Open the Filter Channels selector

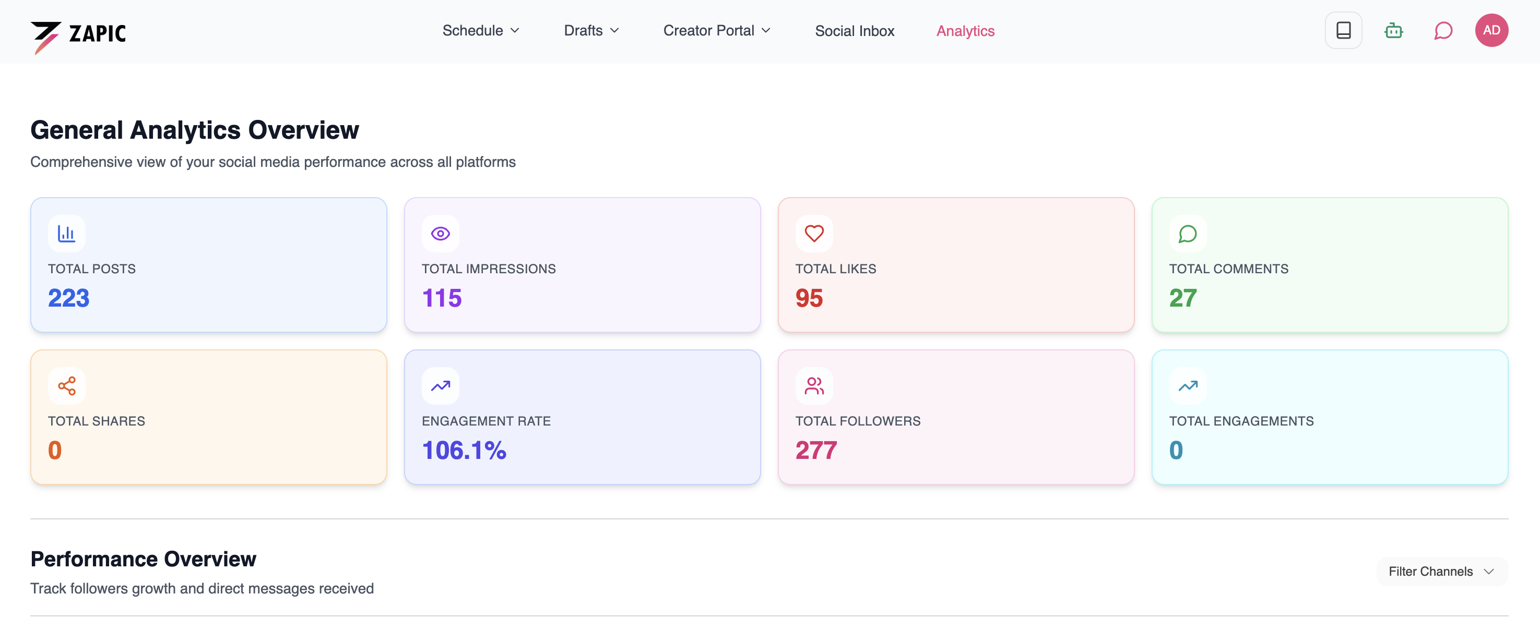point(1441,572)
